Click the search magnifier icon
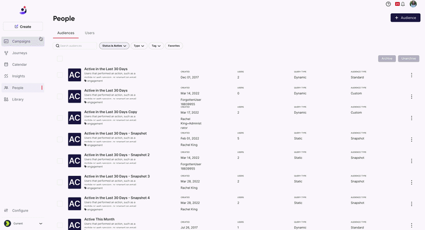This screenshot has width=425, height=230. [x=57, y=46]
